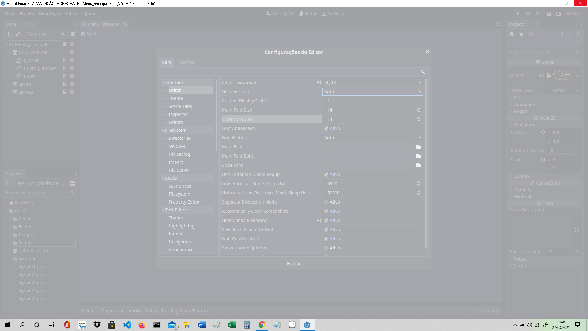Image resolution: width=588 pixels, height=331 pixels.
Task: Open the Script editor
Action: click(x=308, y=13)
